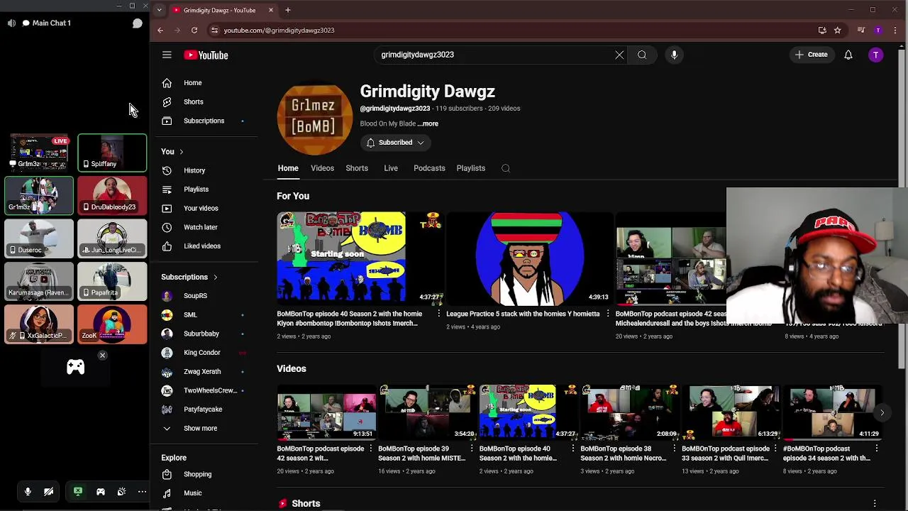Open the BoMBonTop episode 39 video thumbnail
The image size is (908, 511).
click(426, 412)
